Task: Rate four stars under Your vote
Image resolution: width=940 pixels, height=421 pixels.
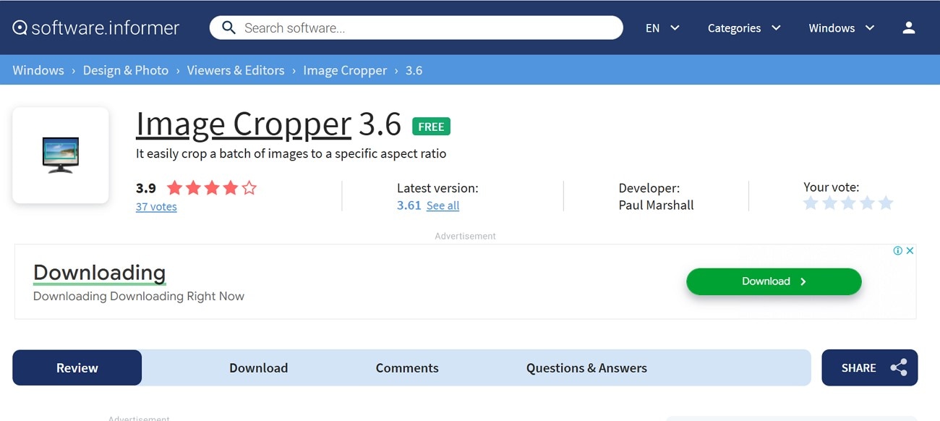Action: tap(867, 203)
